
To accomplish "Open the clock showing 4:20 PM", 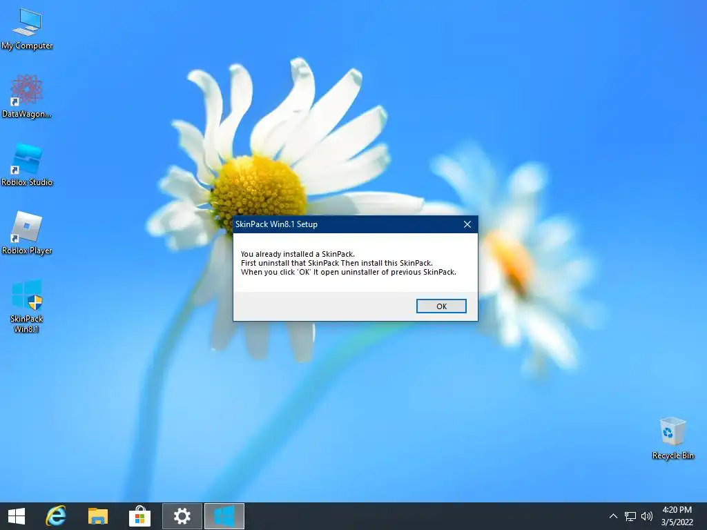I will 677,516.
